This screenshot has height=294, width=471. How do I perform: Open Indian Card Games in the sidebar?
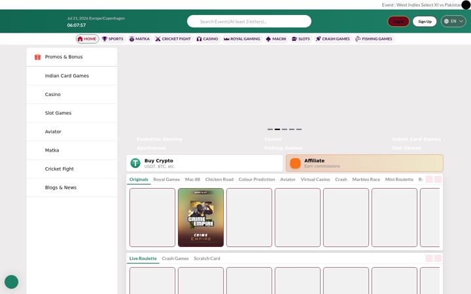point(72,76)
